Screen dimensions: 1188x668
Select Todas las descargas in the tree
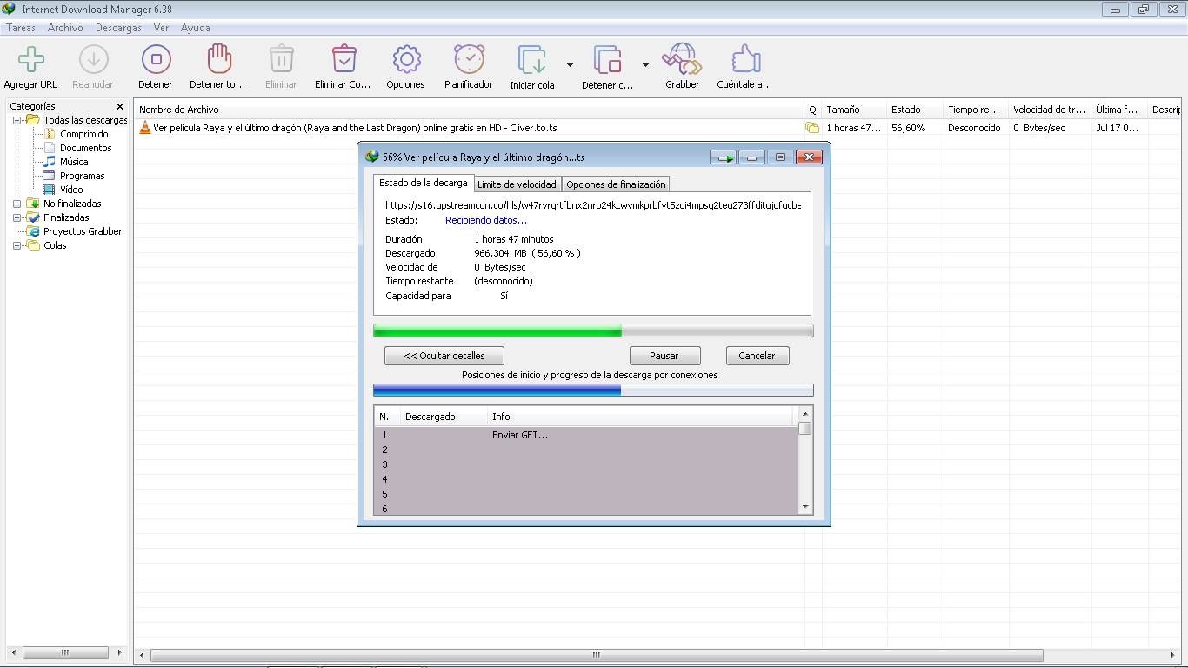pyautogui.click(x=85, y=120)
